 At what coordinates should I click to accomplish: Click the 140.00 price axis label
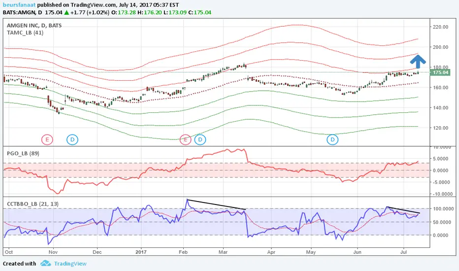[441, 108]
